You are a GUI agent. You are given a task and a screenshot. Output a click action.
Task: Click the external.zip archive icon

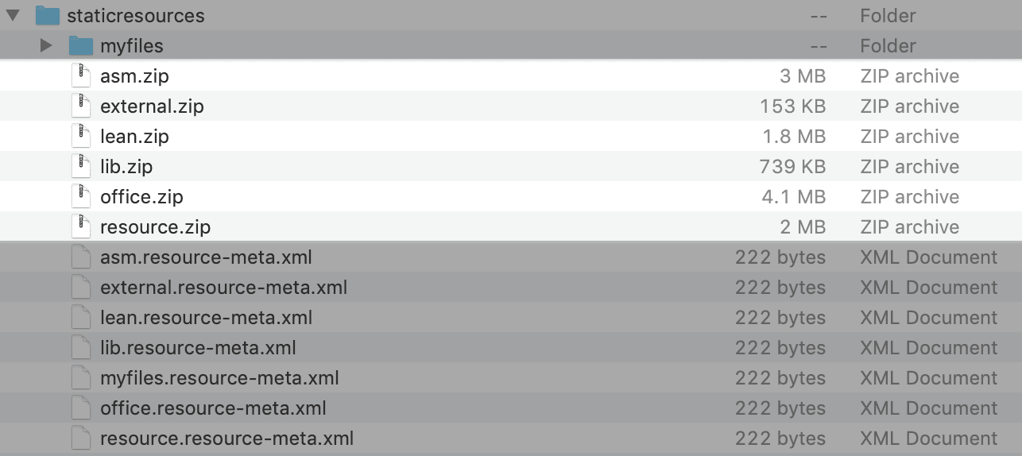[x=80, y=106]
